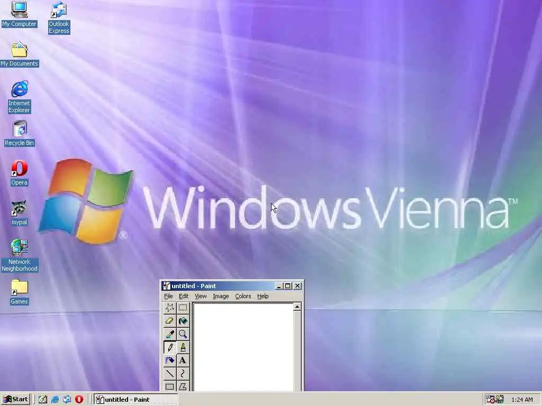Select the Free-Form Select tool in Paint
542x406 pixels.
pos(169,308)
